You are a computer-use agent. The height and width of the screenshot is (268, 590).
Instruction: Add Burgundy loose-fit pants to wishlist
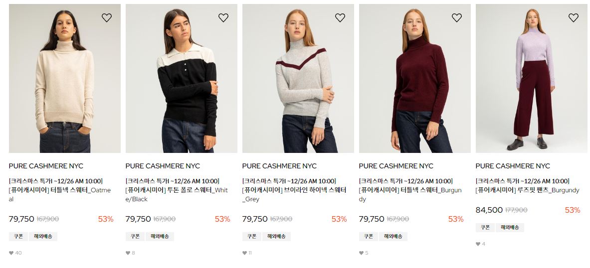pos(574,17)
